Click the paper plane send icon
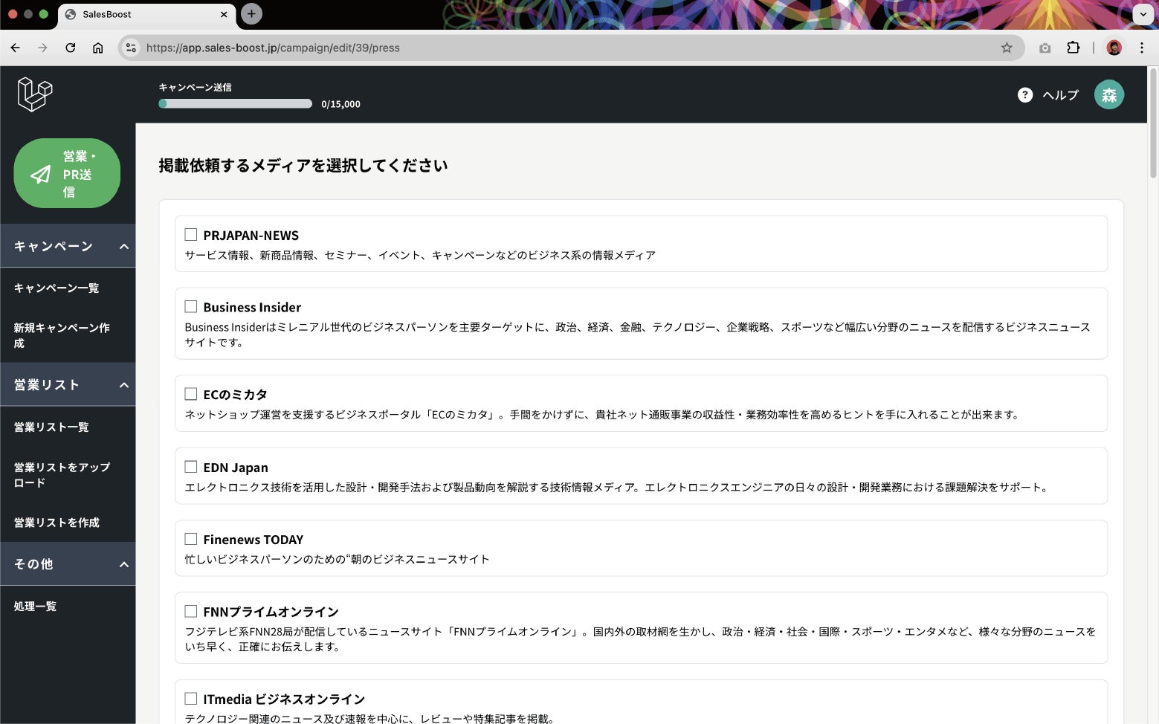Screen dimensions: 1159x724 pyautogui.click(x=41, y=174)
